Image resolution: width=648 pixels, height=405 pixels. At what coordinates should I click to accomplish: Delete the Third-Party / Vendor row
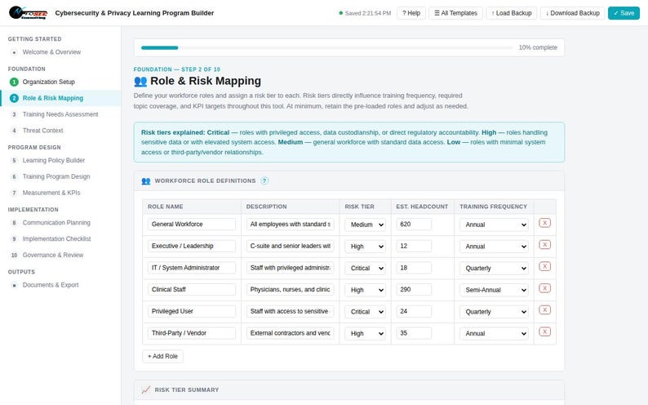point(544,332)
